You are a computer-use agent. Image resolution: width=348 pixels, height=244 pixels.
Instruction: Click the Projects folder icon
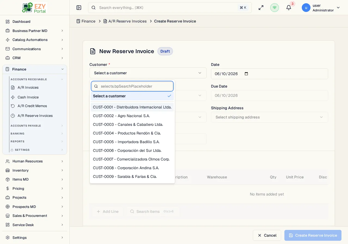coord(8,197)
